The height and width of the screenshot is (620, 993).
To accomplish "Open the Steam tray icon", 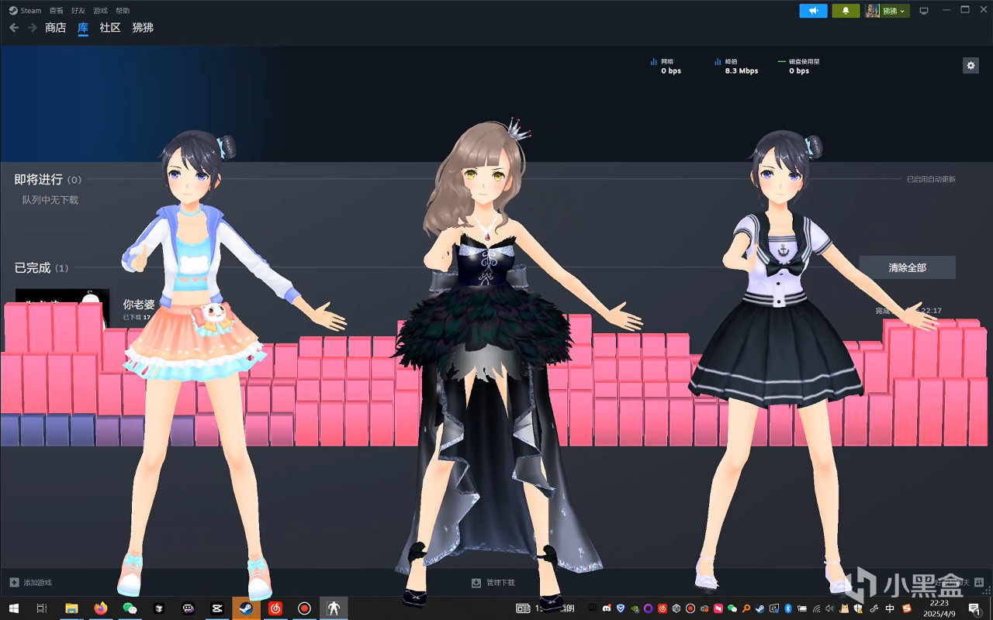I will point(759,608).
